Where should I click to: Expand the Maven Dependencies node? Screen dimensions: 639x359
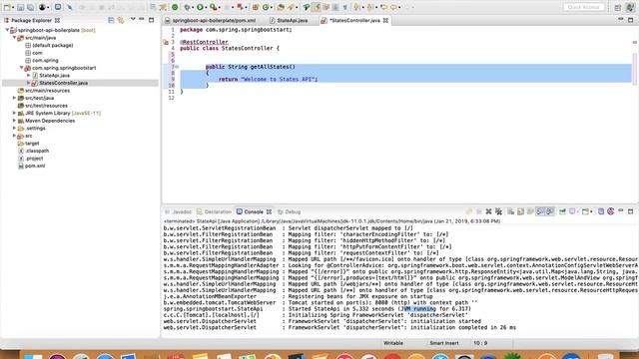pyautogui.click(x=14, y=121)
